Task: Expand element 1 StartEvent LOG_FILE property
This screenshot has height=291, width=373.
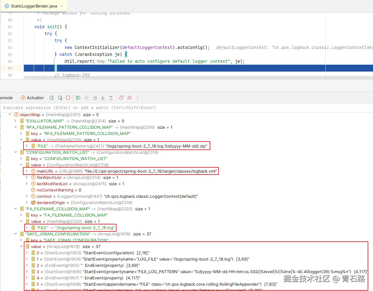Action: [27, 259]
